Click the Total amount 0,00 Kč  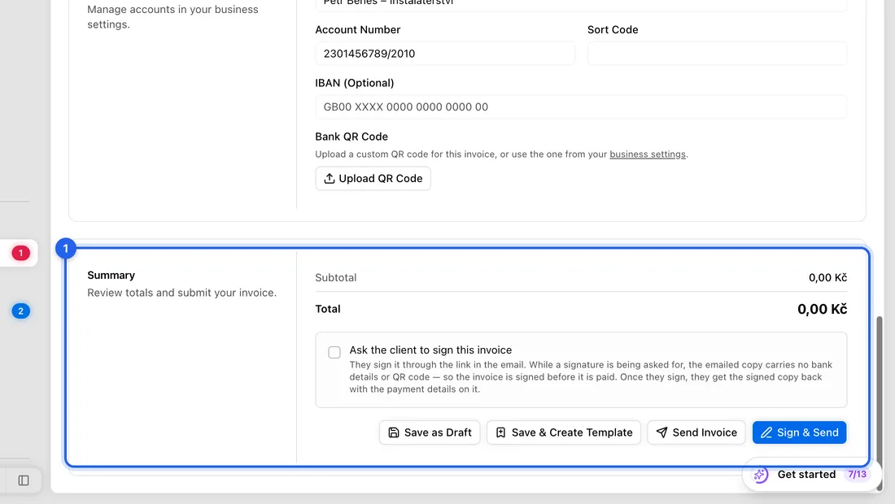[822, 309]
